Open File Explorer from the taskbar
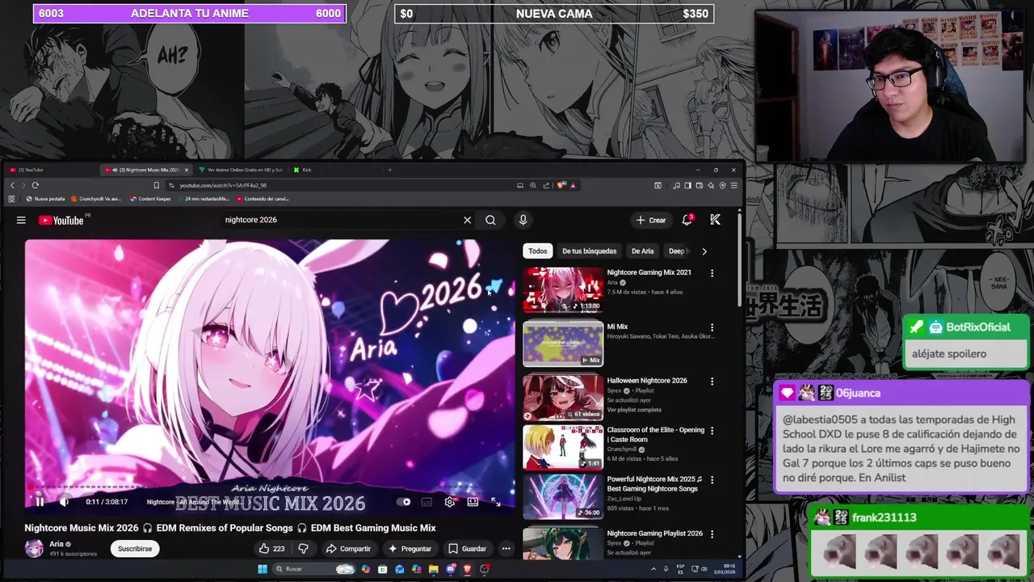This screenshot has height=582, width=1034. point(433,569)
